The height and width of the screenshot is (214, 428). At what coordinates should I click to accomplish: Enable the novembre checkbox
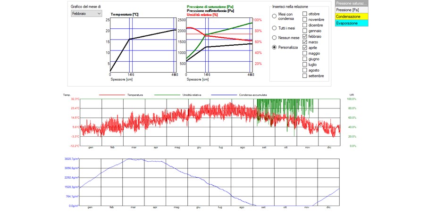[x=305, y=19]
